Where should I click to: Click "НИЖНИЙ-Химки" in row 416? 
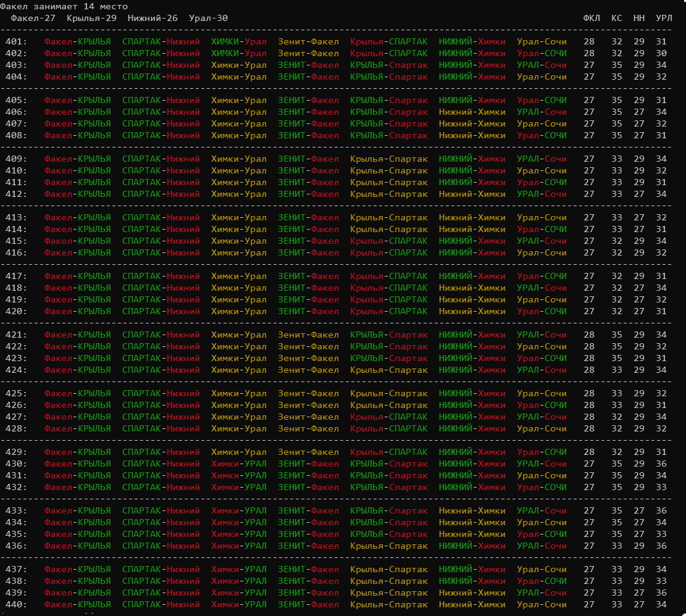[472, 253]
